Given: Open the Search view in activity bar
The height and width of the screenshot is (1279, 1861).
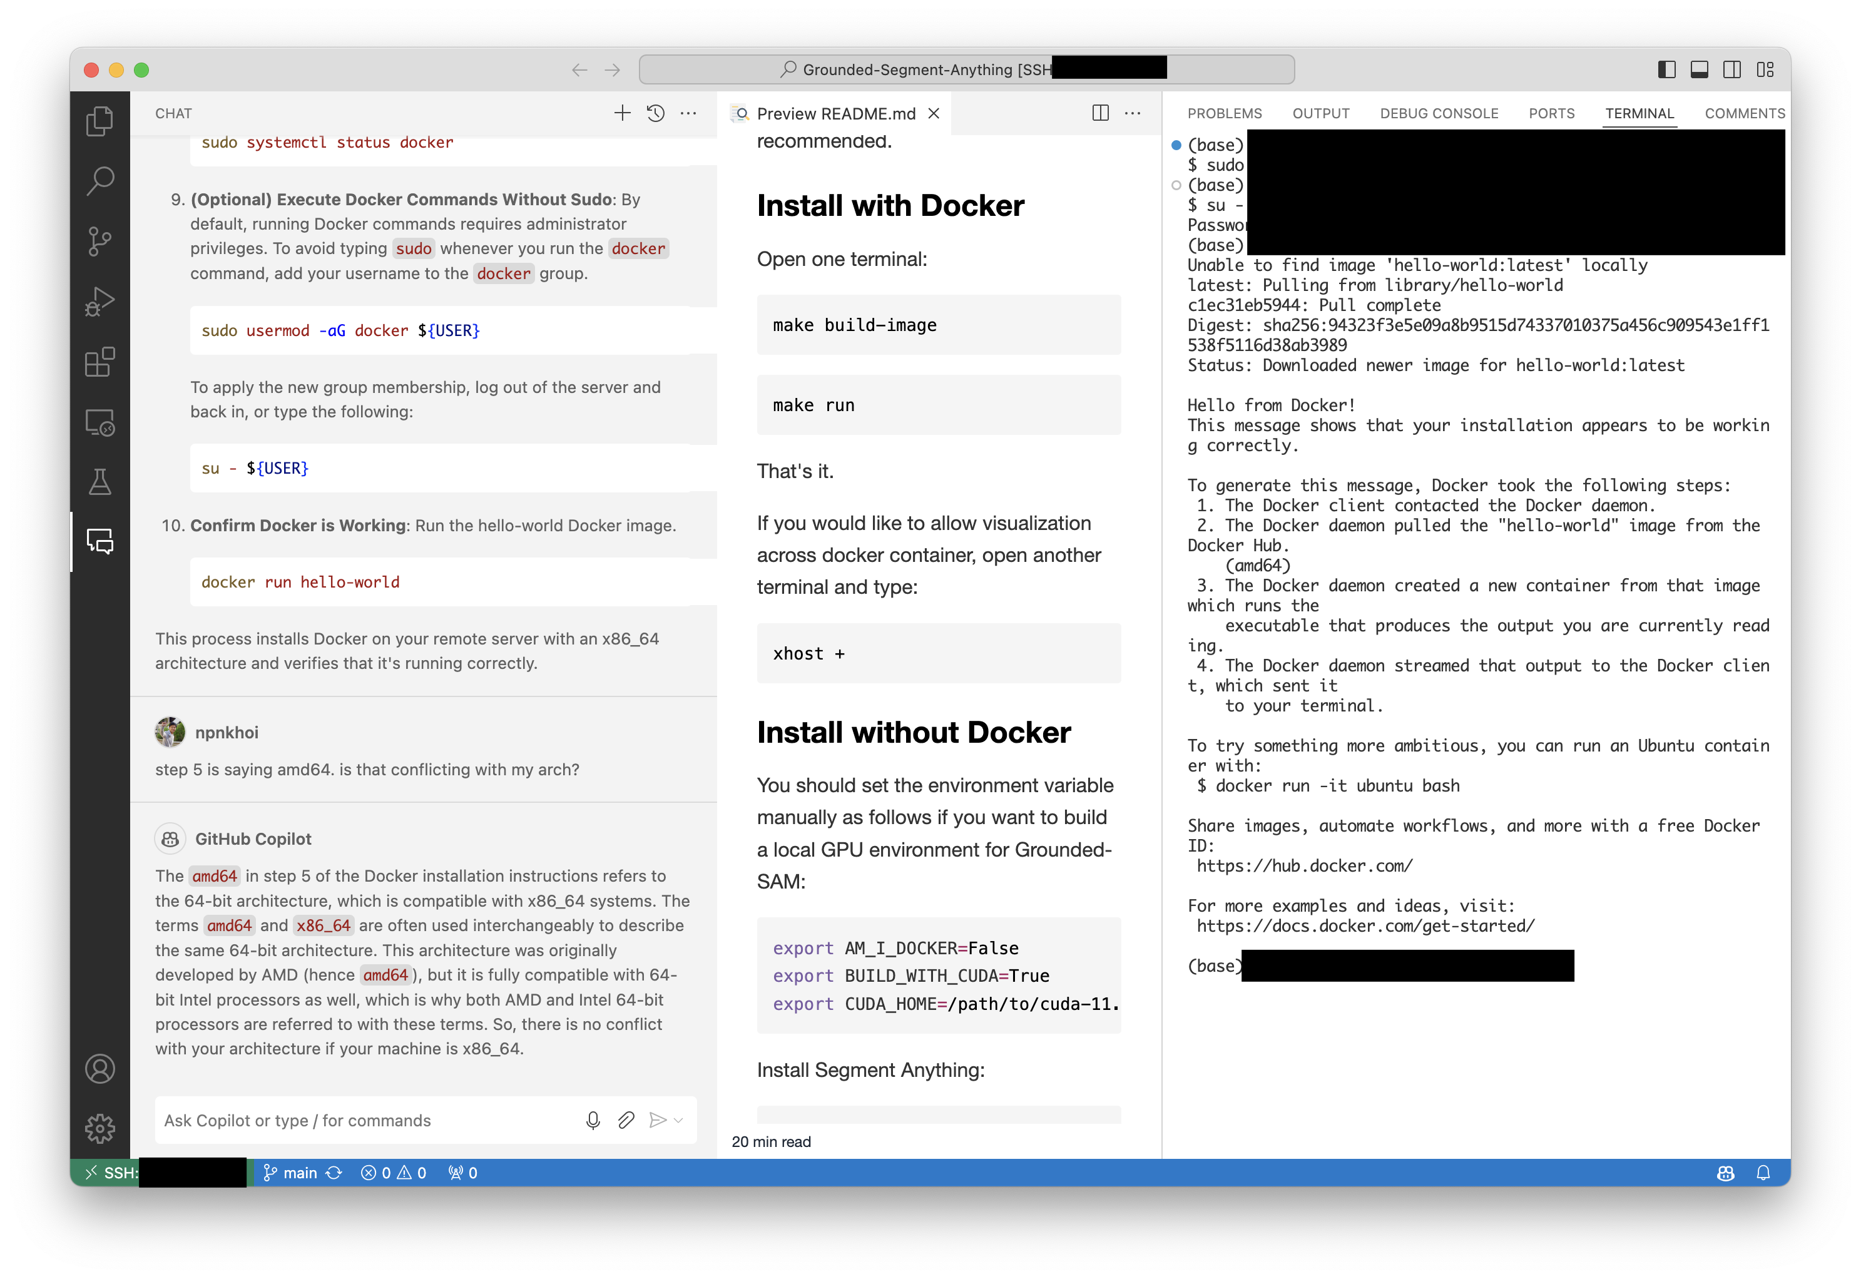Looking at the screenshot, I should [99, 181].
